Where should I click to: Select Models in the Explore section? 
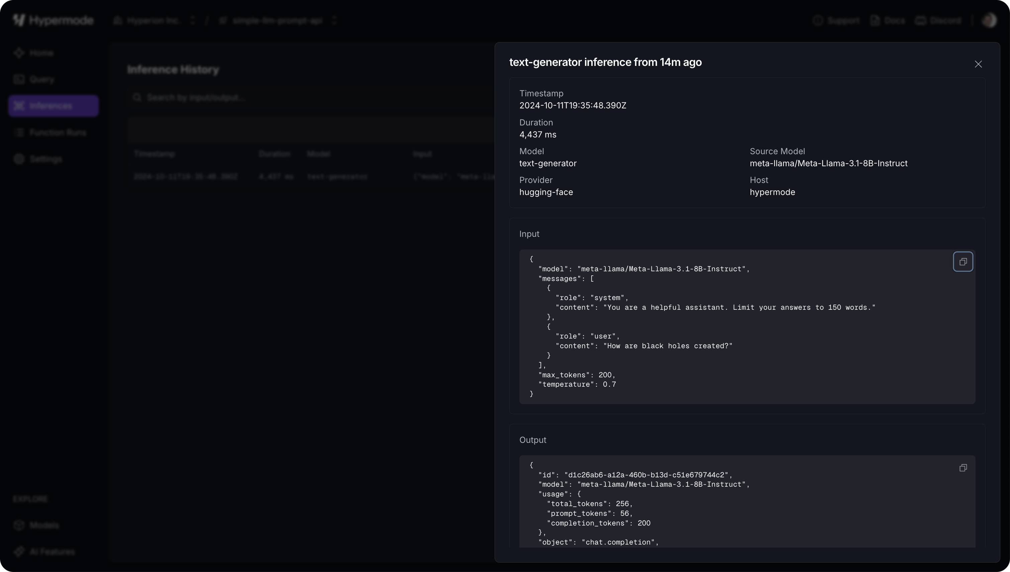(45, 525)
